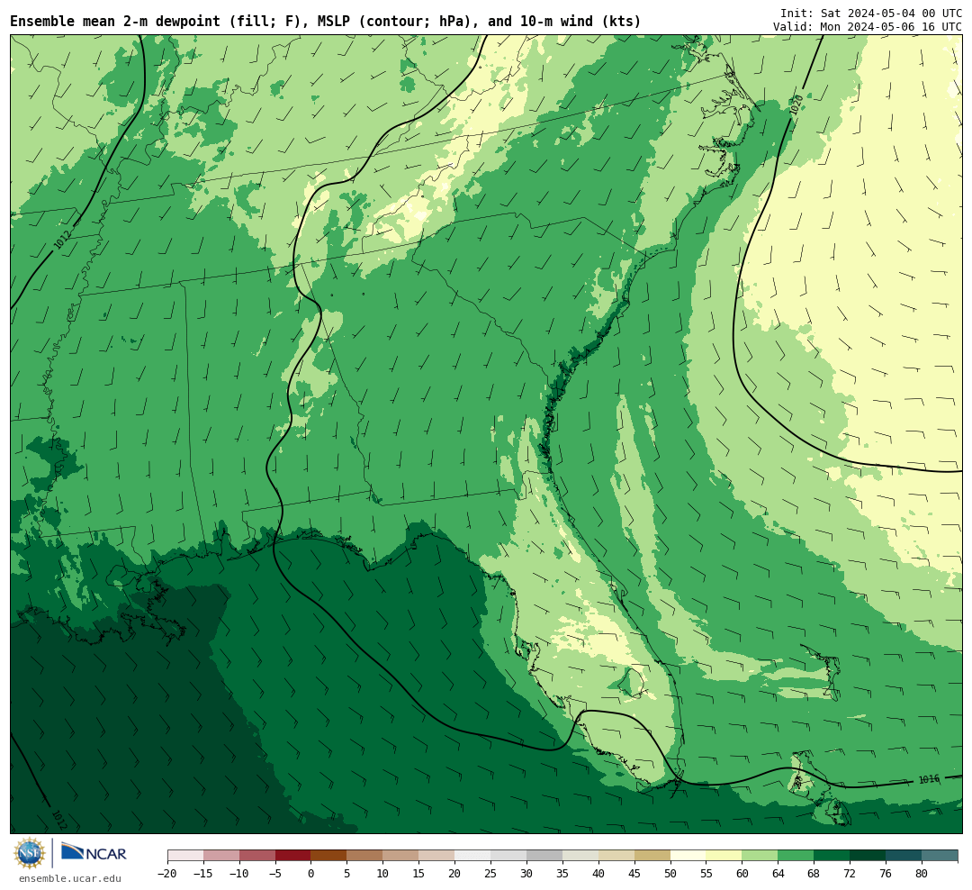Pick the gray swatch between 30 and 35
This screenshot has width=972, height=890.
(x=544, y=856)
